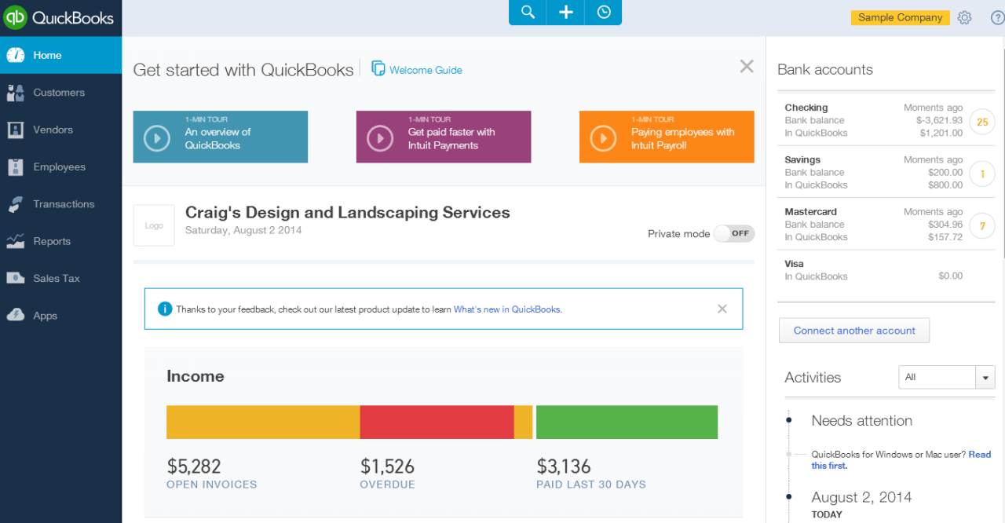
Task: Open the Create plus icon menu
Action: [x=565, y=13]
